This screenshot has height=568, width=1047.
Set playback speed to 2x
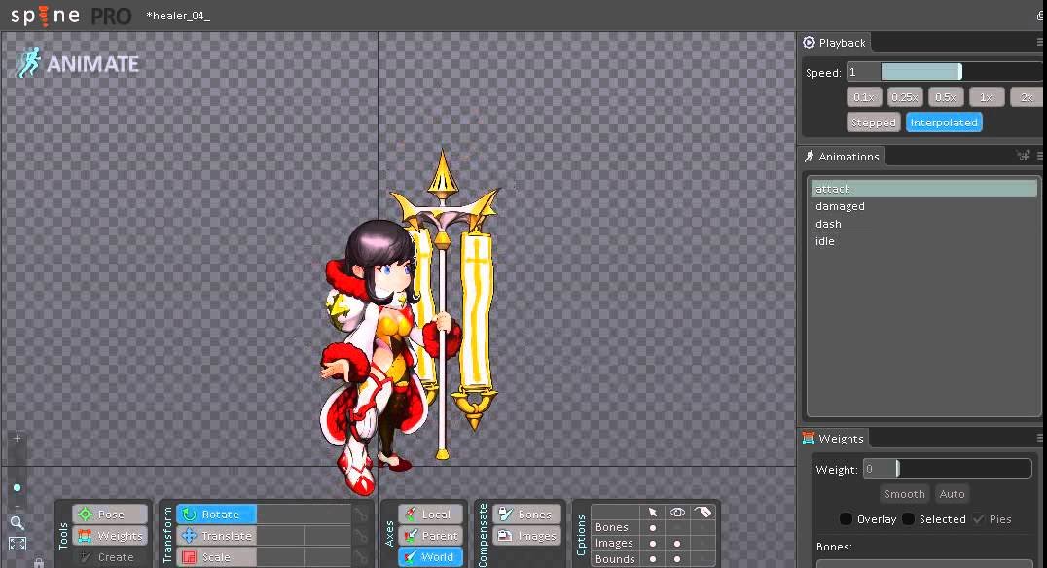[x=1027, y=96]
